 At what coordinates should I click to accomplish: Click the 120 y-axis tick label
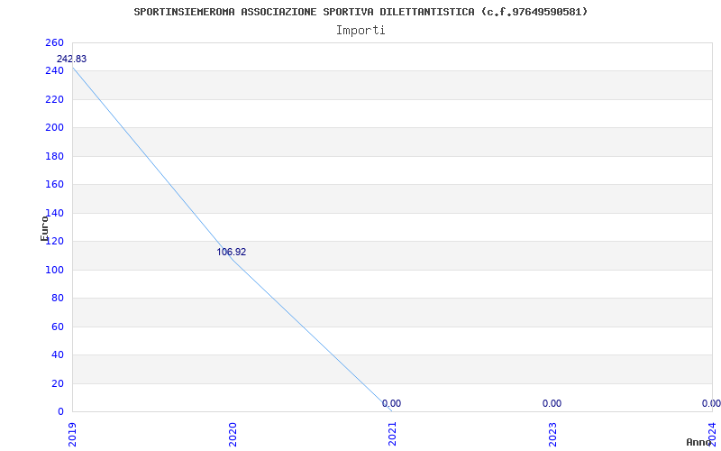point(54,241)
